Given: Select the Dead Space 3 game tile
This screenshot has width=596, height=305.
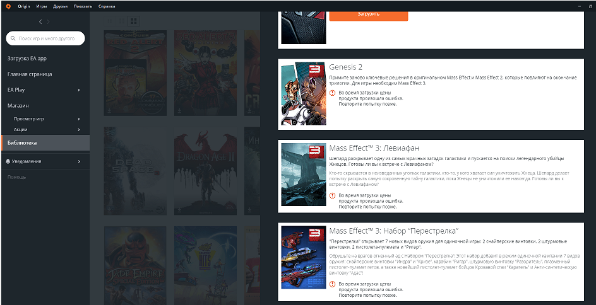Looking at the screenshot, I should [135, 171].
